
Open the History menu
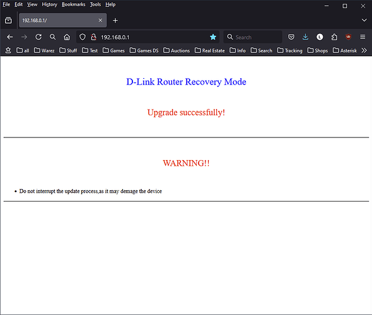pos(50,4)
